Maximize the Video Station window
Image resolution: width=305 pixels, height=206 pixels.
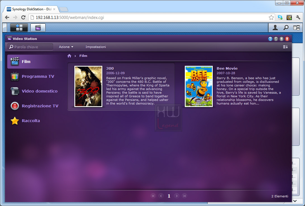282,39
